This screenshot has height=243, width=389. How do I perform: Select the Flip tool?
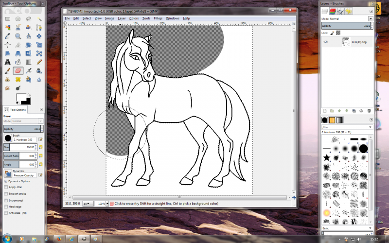[29, 53]
